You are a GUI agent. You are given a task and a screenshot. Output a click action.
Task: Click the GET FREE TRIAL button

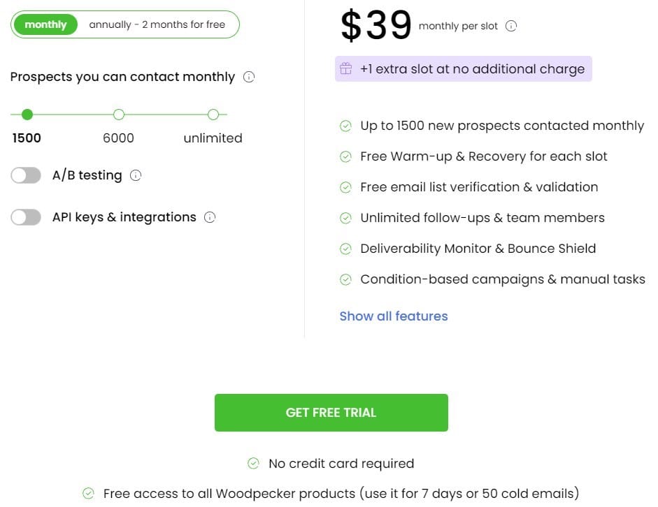pos(331,412)
